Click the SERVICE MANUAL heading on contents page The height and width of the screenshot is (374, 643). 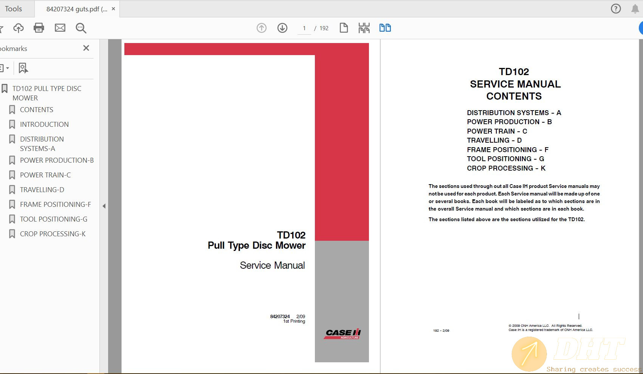(x=515, y=84)
